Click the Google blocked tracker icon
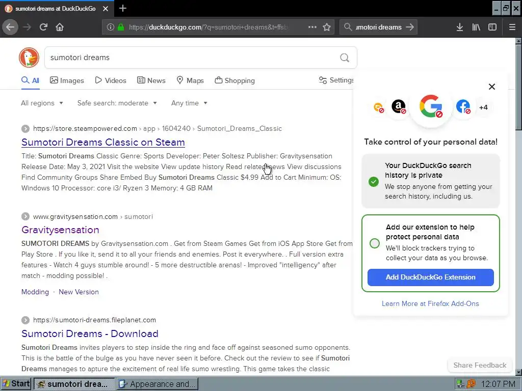 [x=431, y=106]
